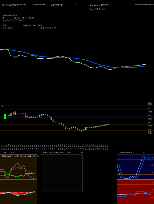Select the 'Avg Vol: 1.162 M' value

99,6
